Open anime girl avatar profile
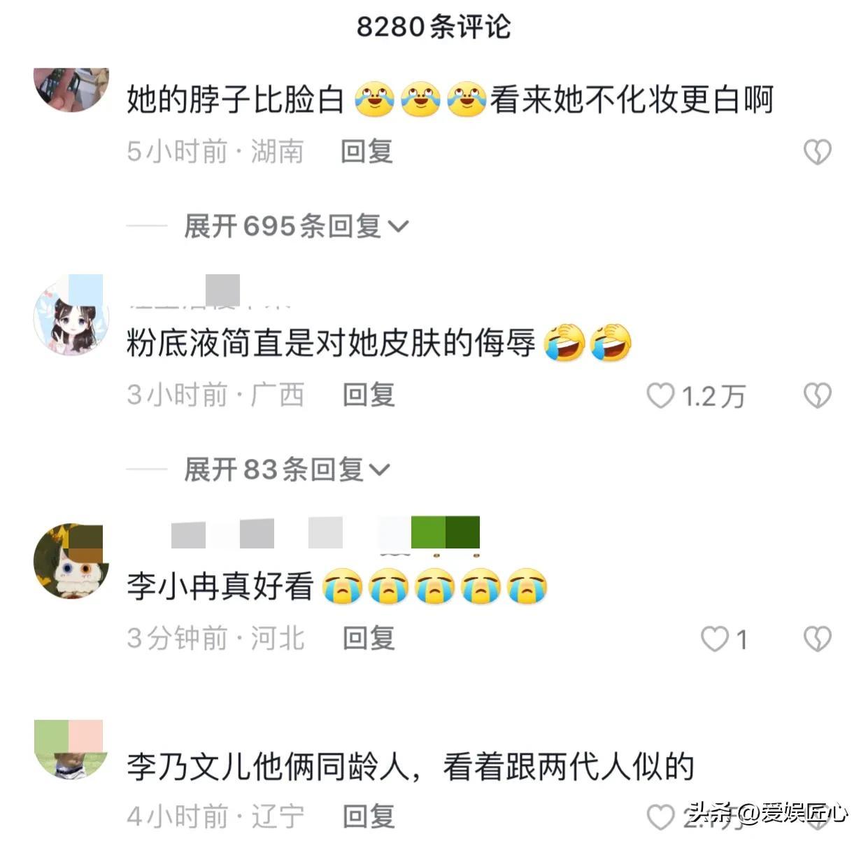The height and width of the screenshot is (843, 868). pos(71,315)
